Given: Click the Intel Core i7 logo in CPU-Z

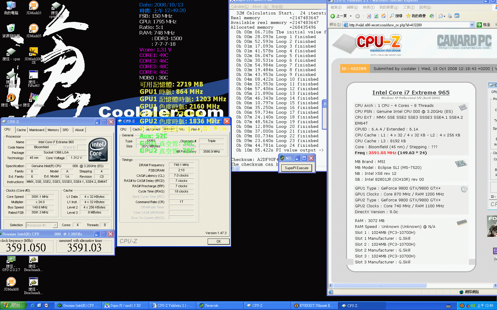Looking at the screenshot, I should pos(98,149).
